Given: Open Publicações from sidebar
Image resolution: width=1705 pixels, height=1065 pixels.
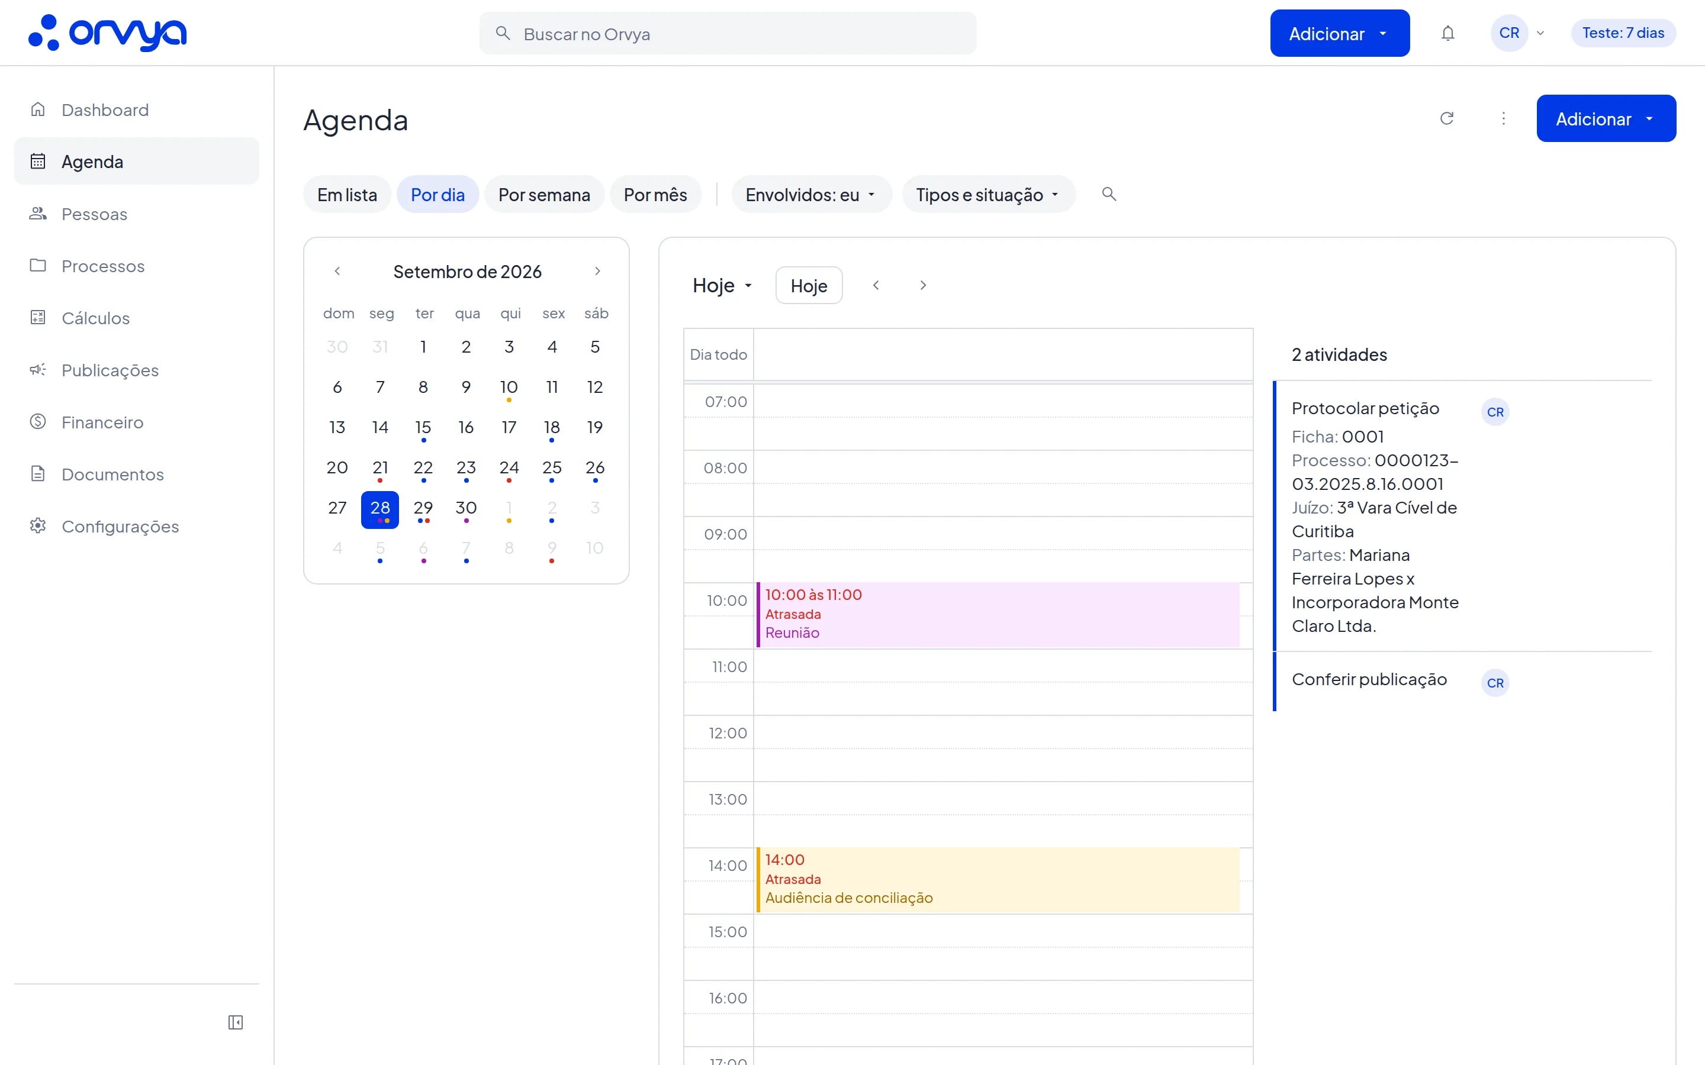Looking at the screenshot, I should click(137, 370).
